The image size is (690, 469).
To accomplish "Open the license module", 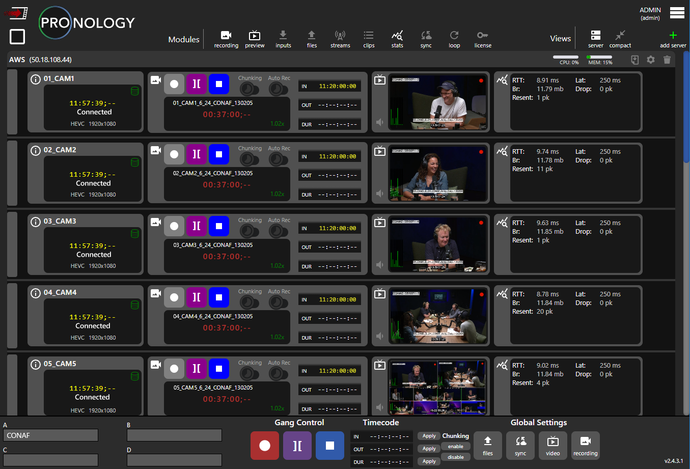I will [483, 38].
